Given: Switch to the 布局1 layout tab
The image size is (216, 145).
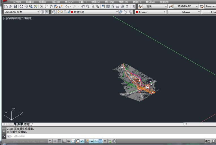Looking at the screenshot, I should (x=27, y=124).
